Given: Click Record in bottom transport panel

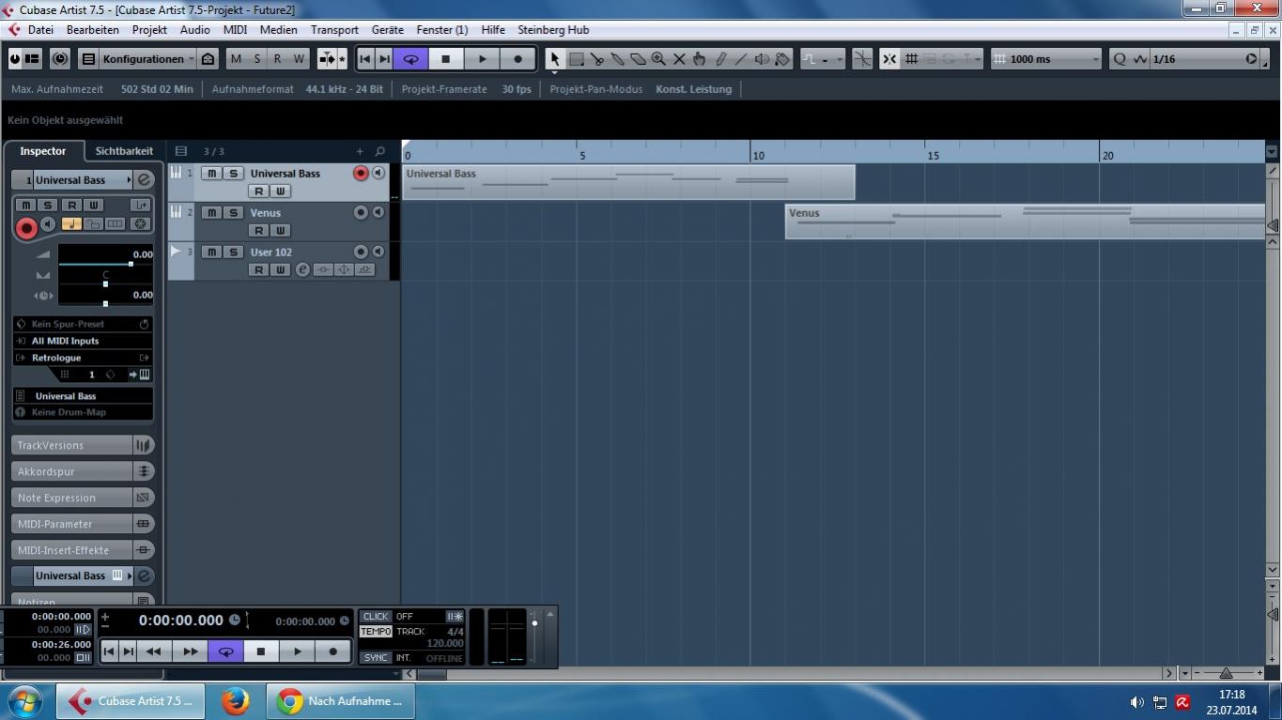Looking at the screenshot, I should pos(332,651).
